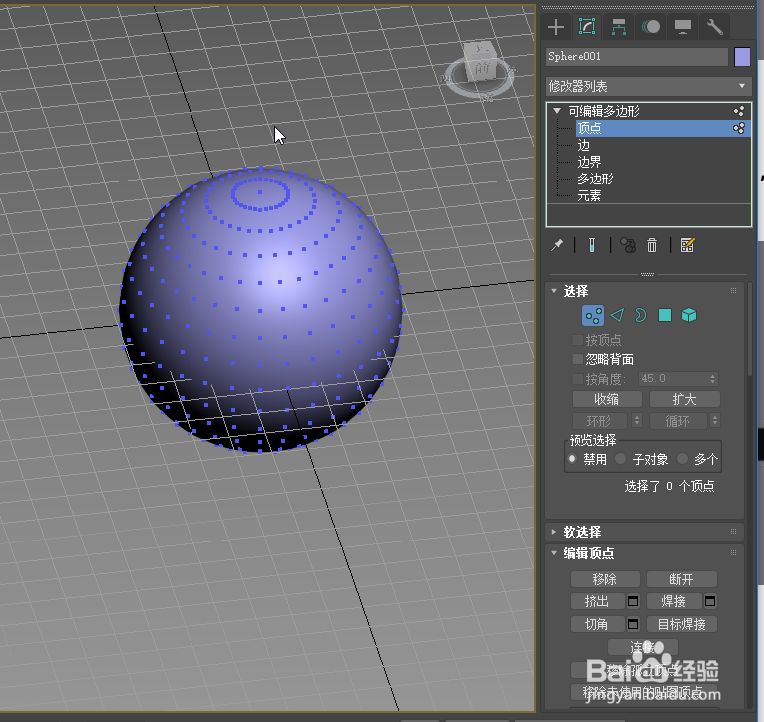764x722 pixels.
Task: Open the 修改器列表 modifier list dropdown
Action: [x=648, y=86]
